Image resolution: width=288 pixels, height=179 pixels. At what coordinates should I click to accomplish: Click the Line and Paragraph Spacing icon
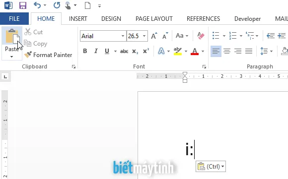tap(264, 51)
